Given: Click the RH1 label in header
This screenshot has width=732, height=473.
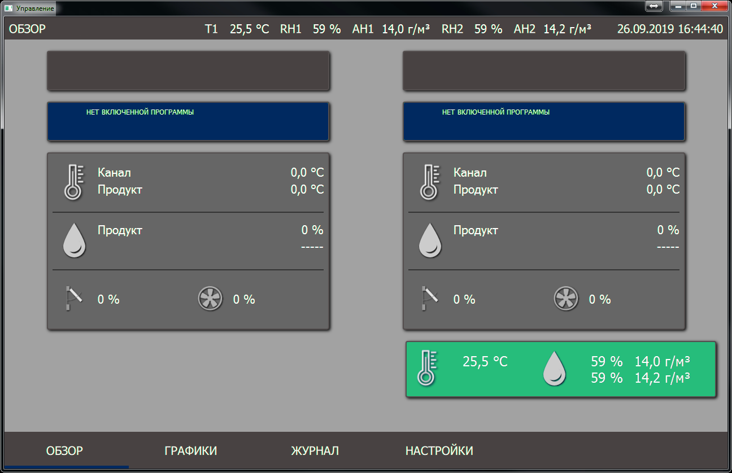Looking at the screenshot, I should (291, 29).
